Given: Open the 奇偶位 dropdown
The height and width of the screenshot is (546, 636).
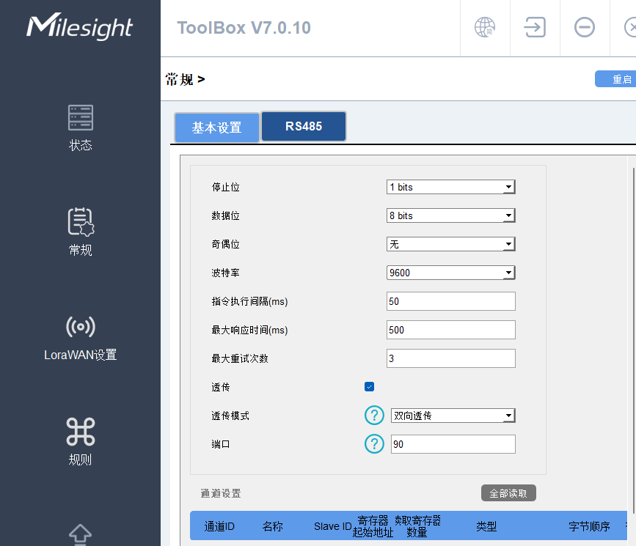Looking at the screenshot, I should [450, 244].
